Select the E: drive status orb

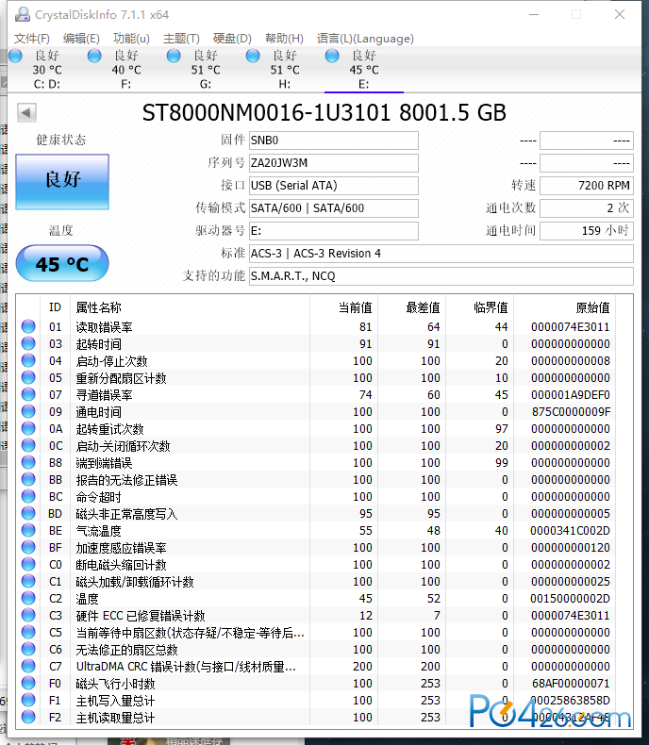332,56
